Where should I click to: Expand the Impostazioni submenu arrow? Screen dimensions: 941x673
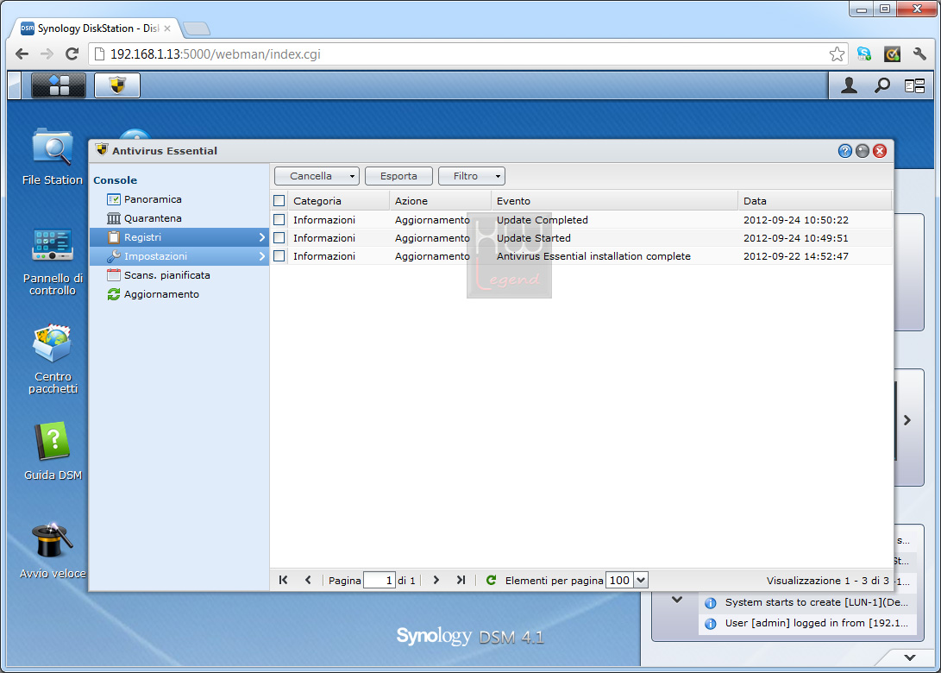pyautogui.click(x=261, y=256)
